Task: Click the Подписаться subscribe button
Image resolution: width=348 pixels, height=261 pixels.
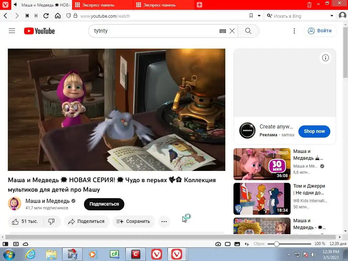Action: click(x=104, y=204)
